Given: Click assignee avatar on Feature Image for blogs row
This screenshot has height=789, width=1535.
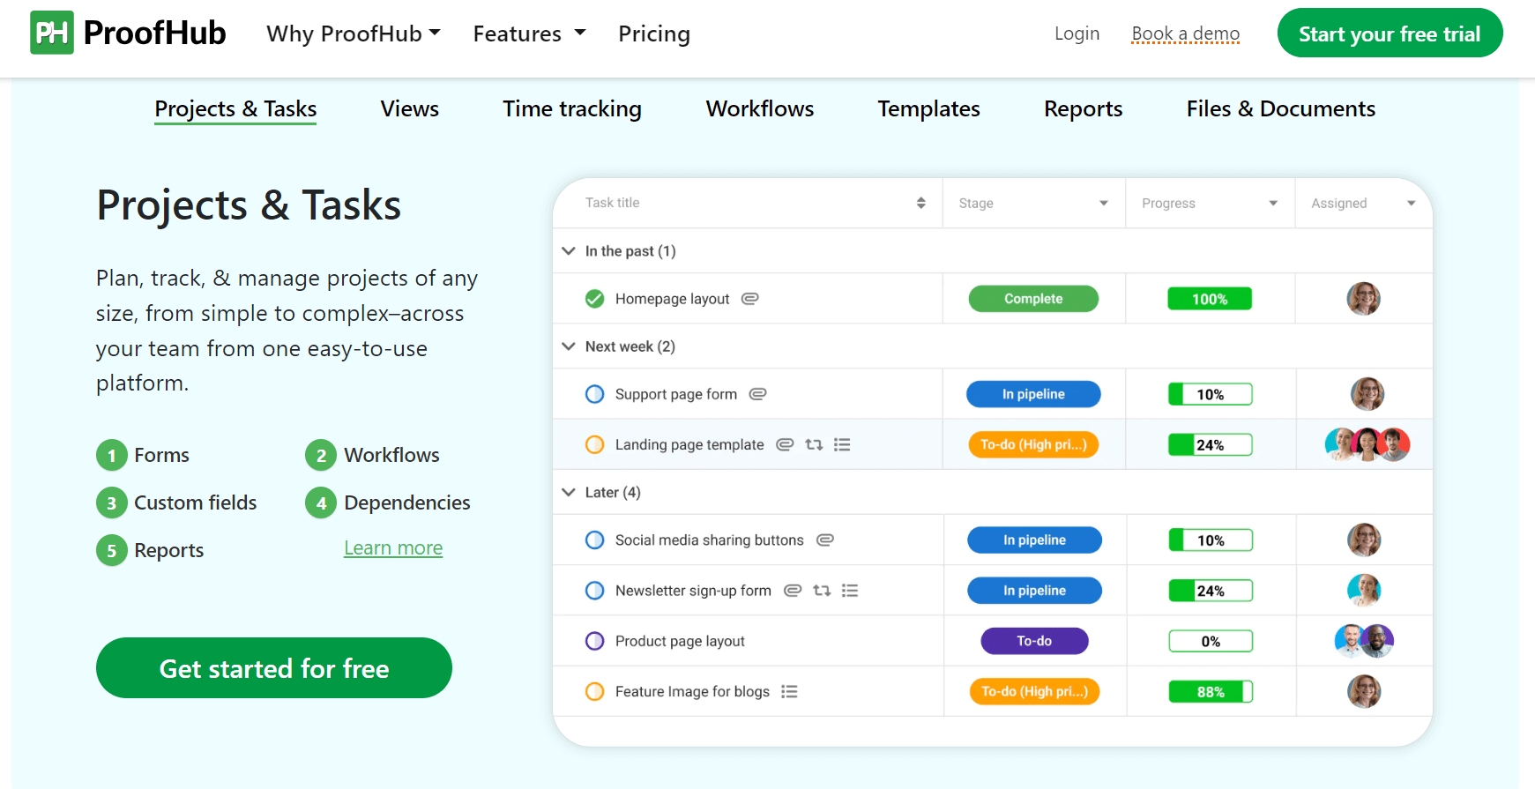Looking at the screenshot, I should click(x=1364, y=691).
